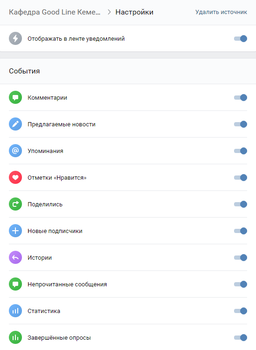Toggle the Истории switch off
The width and height of the screenshot is (256, 350).
pos(241,258)
